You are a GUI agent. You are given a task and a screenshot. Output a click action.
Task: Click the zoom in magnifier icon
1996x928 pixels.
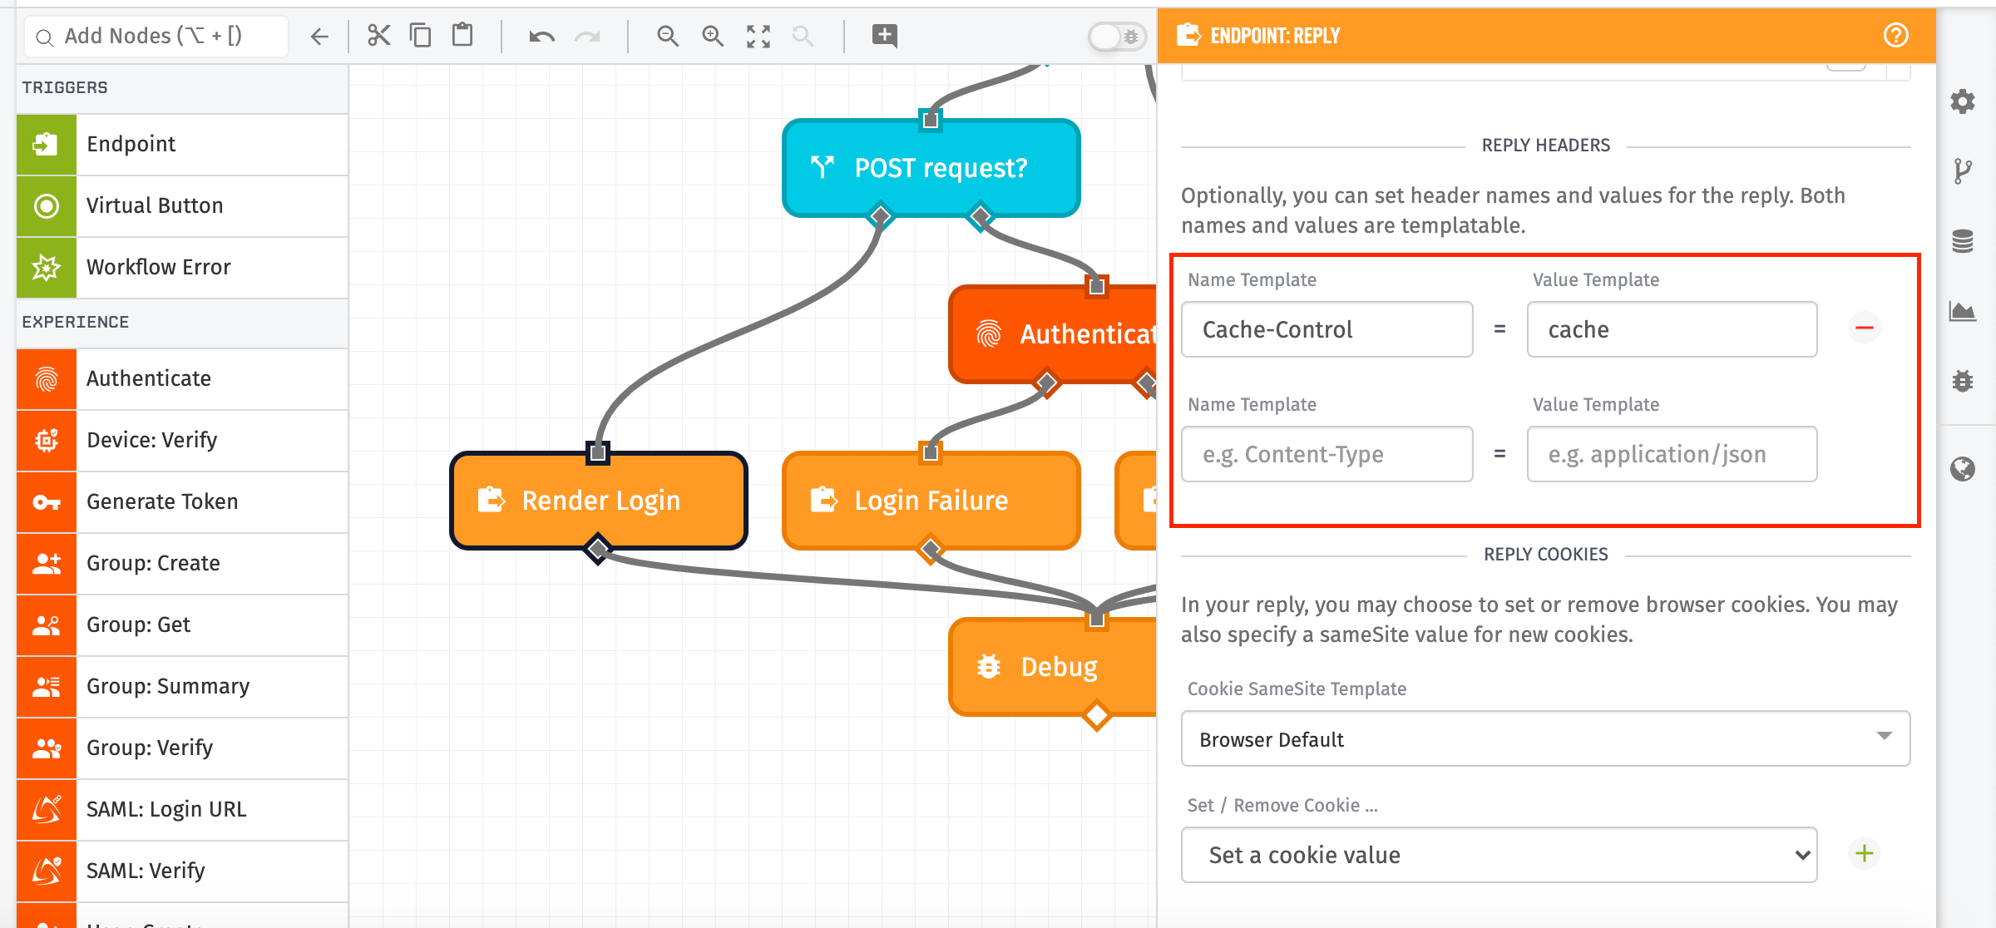(x=713, y=36)
